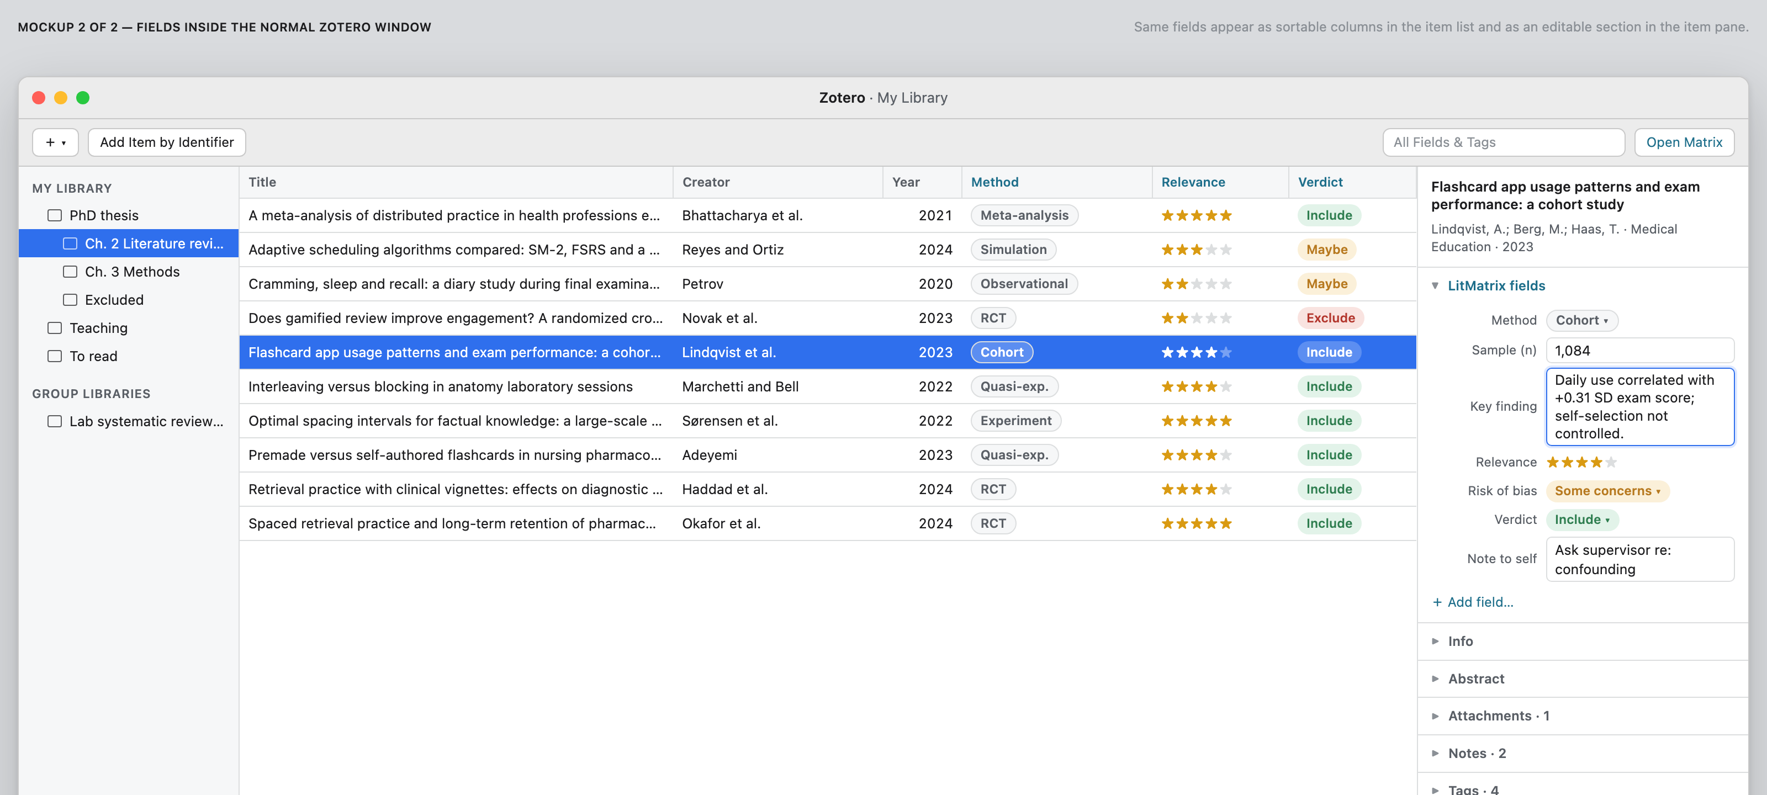The width and height of the screenshot is (1767, 795).
Task: Select the Okafor et al. item row
Action: 827,524
